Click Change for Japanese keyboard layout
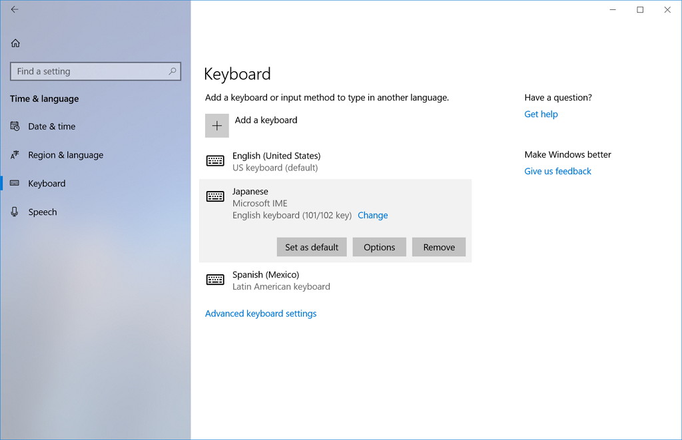The height and width of the screenshot is (440, 682). pyautogui.click(x=373, y=215)
